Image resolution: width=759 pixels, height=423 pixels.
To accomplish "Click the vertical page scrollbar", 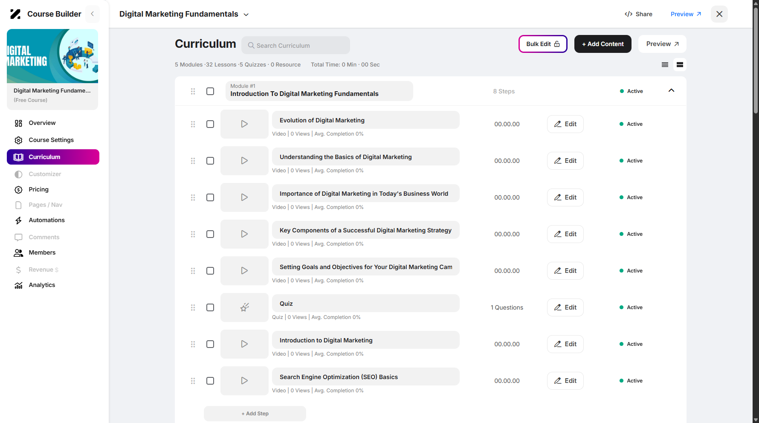I will tap(756, 60).
